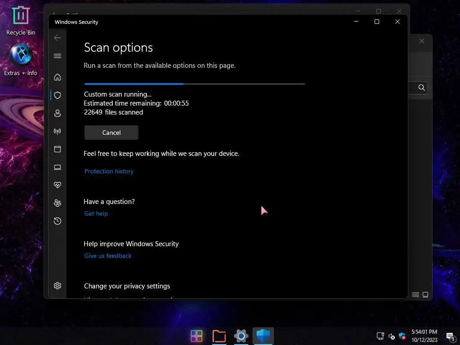
Task: Open the Start menu on taskbar
Action: tap(197, 336)
